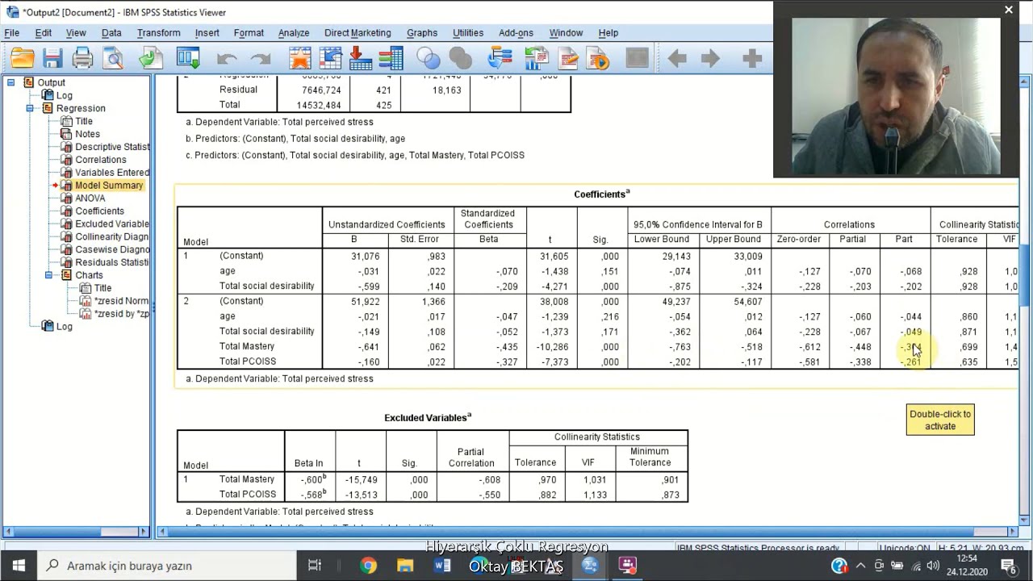Save the output using the diskette icon

pos(52,58)
